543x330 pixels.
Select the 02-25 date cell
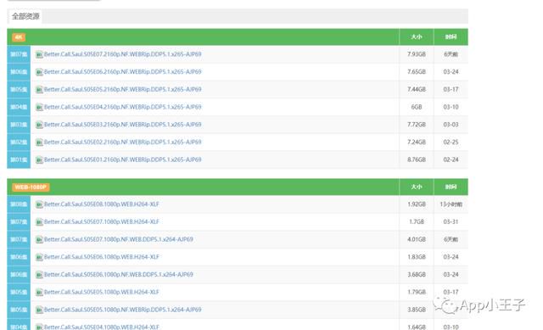[451, 143]
